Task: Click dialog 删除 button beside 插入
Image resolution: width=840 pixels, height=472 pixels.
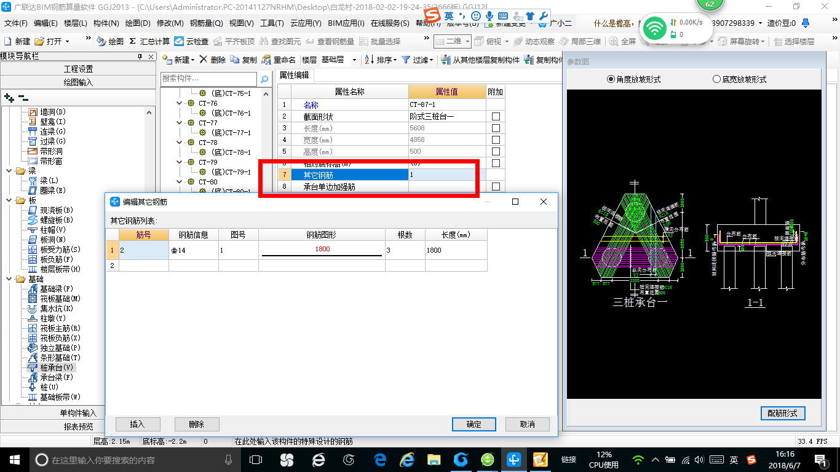Action: 197,424
